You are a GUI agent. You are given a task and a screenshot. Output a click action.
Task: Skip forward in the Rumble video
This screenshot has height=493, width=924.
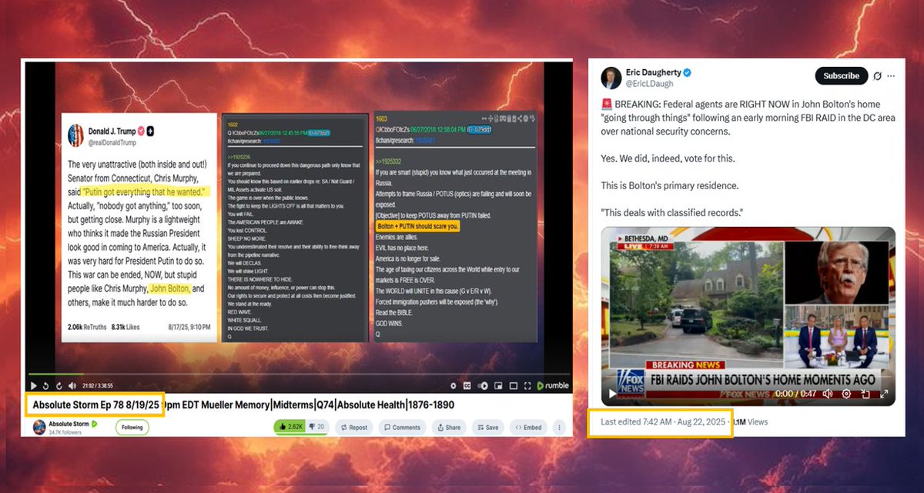coord(59,386)
